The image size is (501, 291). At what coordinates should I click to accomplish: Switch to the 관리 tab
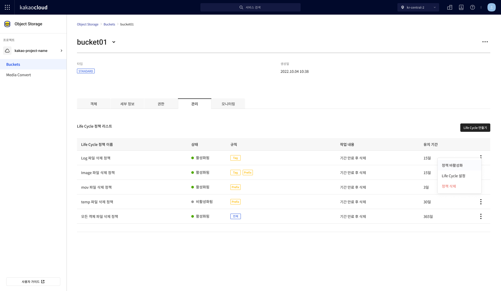tap(195, 104)
